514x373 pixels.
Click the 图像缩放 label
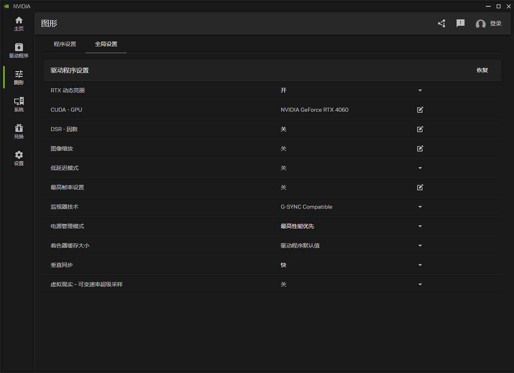[x=62, y=148]
